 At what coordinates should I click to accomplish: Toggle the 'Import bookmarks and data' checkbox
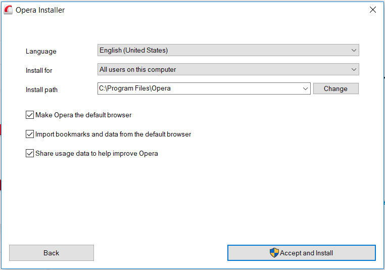click(30, 134)
